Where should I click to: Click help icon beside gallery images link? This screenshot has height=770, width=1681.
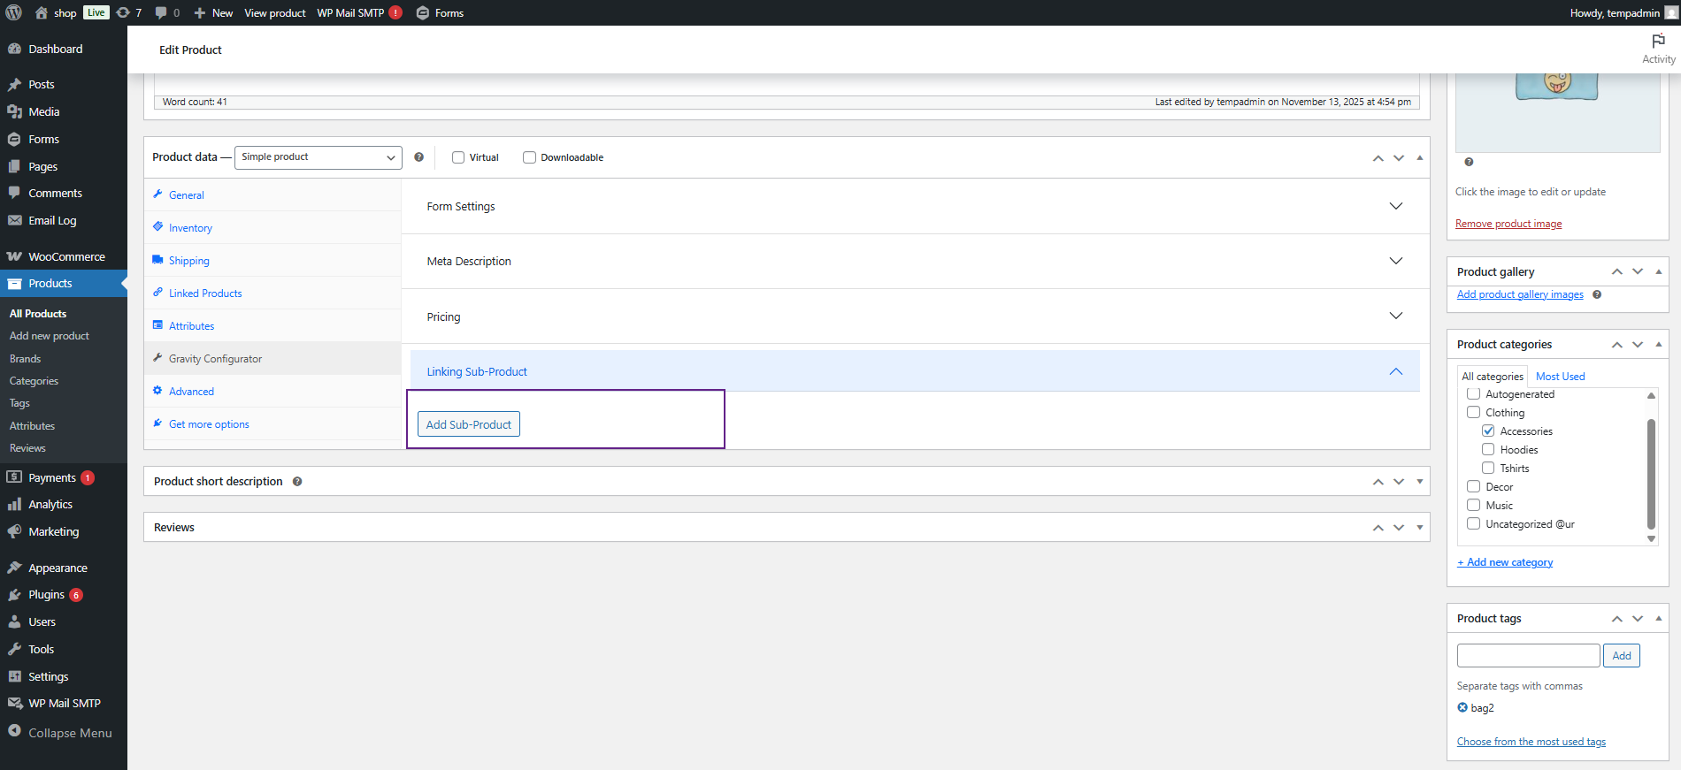click(x=1597, y=294)
